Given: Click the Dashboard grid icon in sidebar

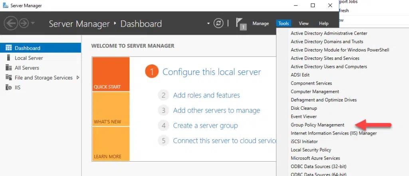Looking at the screenshot, I should point(9,48).
